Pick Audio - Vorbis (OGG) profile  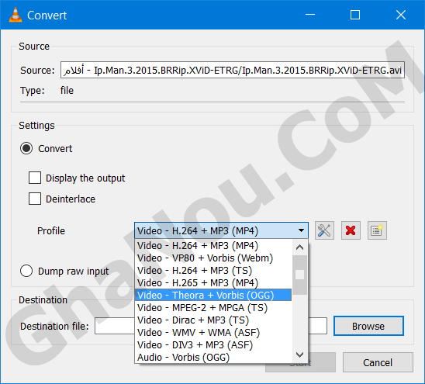(x=213, y=358)
